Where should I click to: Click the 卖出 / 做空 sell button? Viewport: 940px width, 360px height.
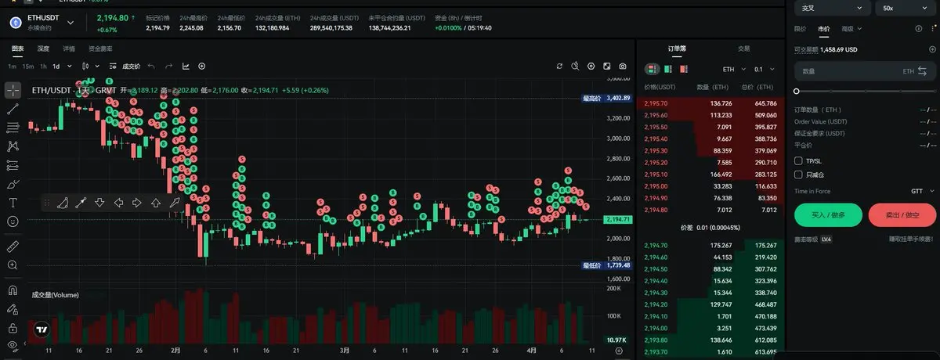click(x=902, y=214)
